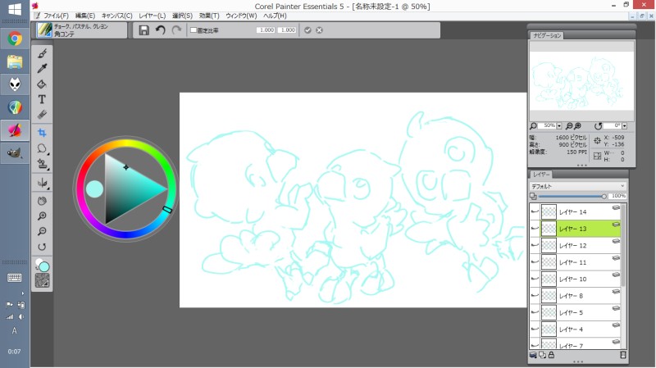Click the new layer icon in Layers panel
656x368 pixels.
click(x=533, y=355)
